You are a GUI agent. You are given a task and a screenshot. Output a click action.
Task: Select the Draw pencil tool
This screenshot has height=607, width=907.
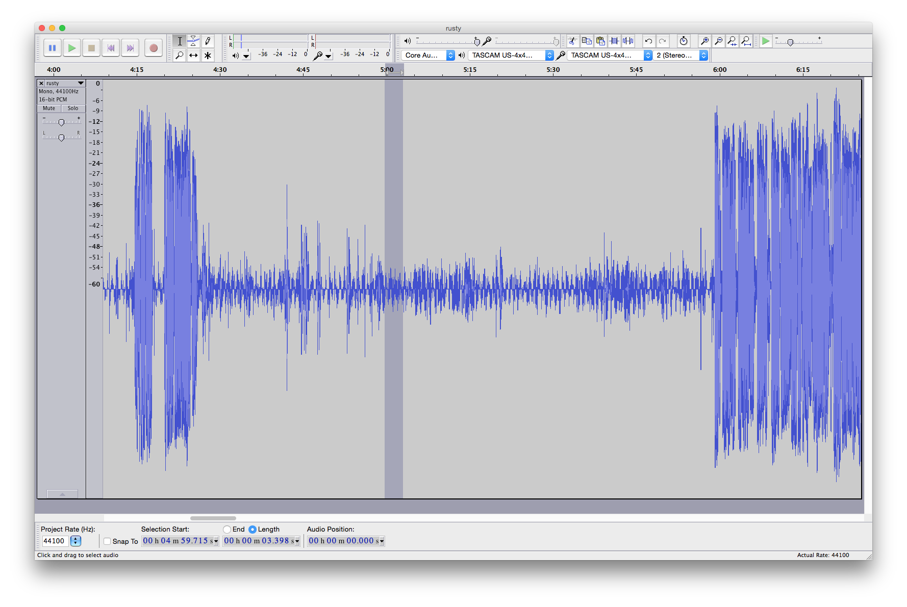(208, 41)
